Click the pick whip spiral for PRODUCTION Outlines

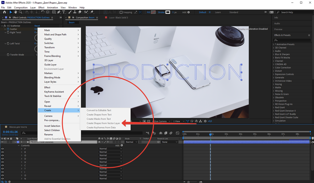tap(158, 142)
